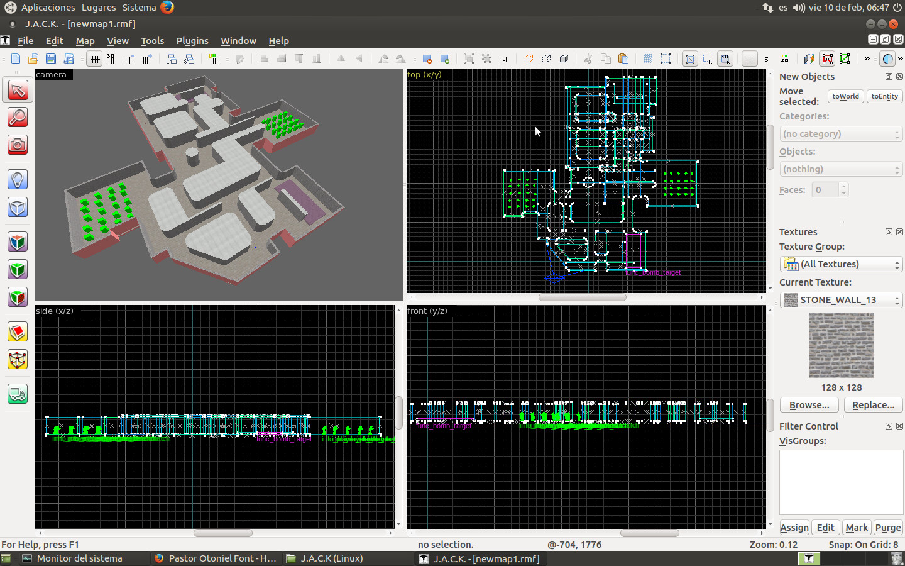Choose the Path tool
This screenshot has height=566, width=905.
17,394
